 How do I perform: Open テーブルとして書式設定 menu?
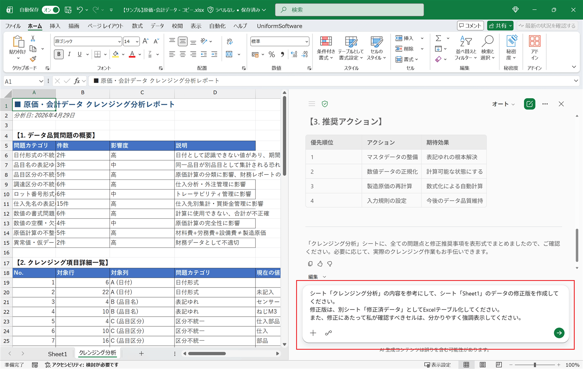tap(351, 48)
